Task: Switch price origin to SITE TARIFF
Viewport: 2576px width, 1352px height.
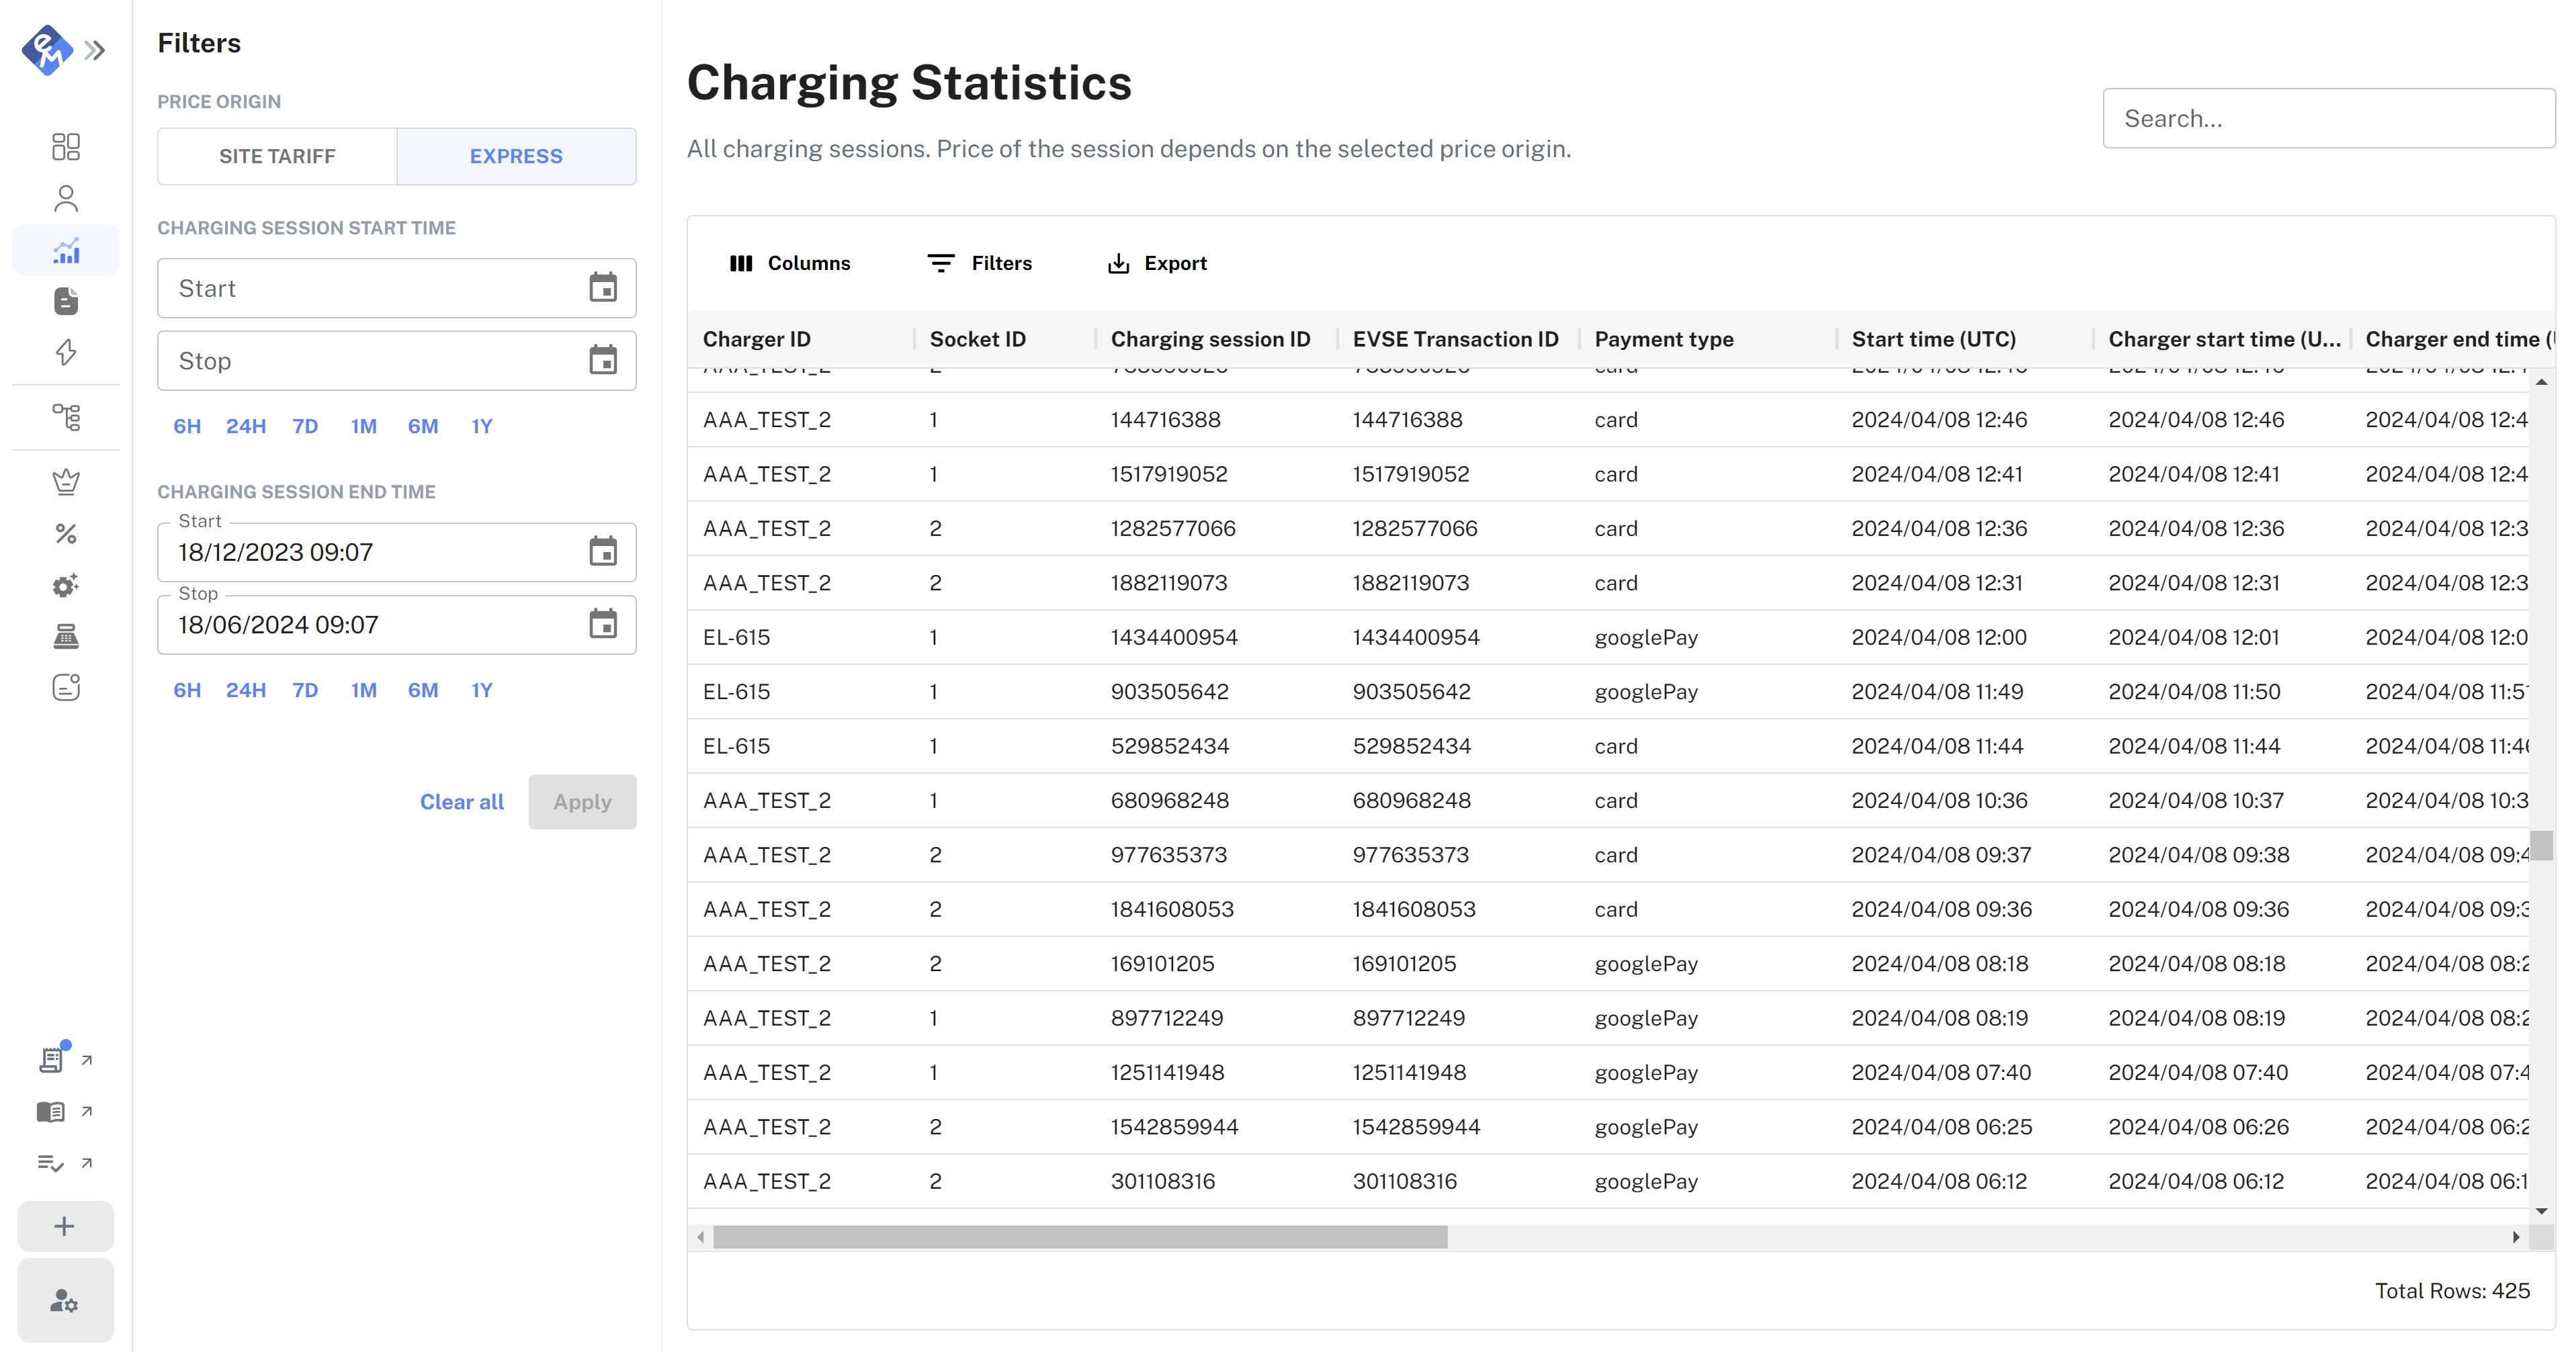Action: pos(277,156)
